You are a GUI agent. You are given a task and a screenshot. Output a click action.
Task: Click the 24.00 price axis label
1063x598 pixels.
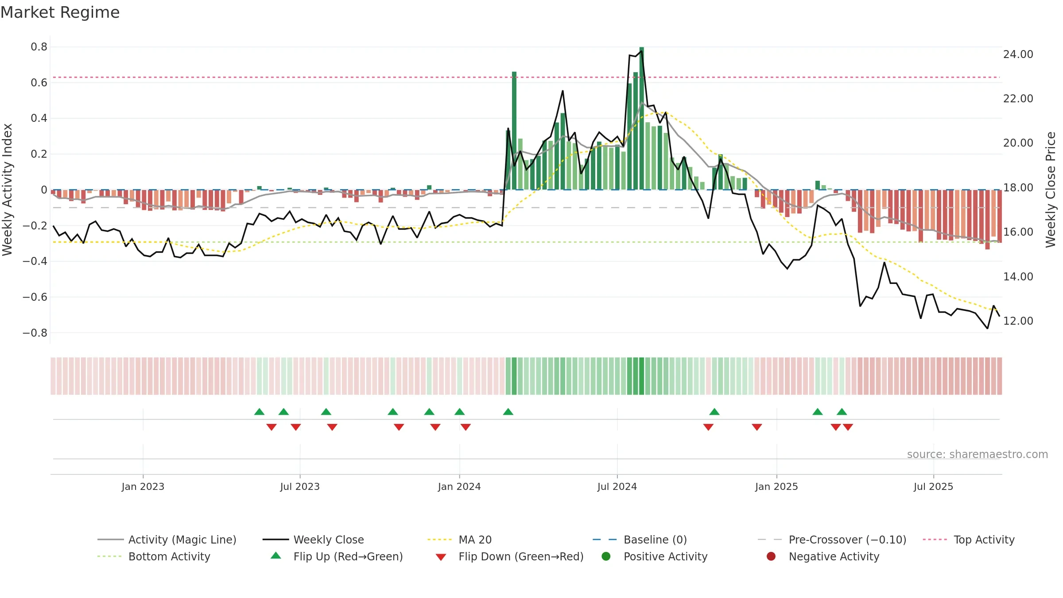point(1018,54)
